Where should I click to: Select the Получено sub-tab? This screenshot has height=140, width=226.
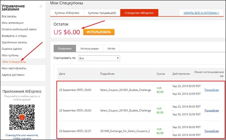[x=65, y=48]
